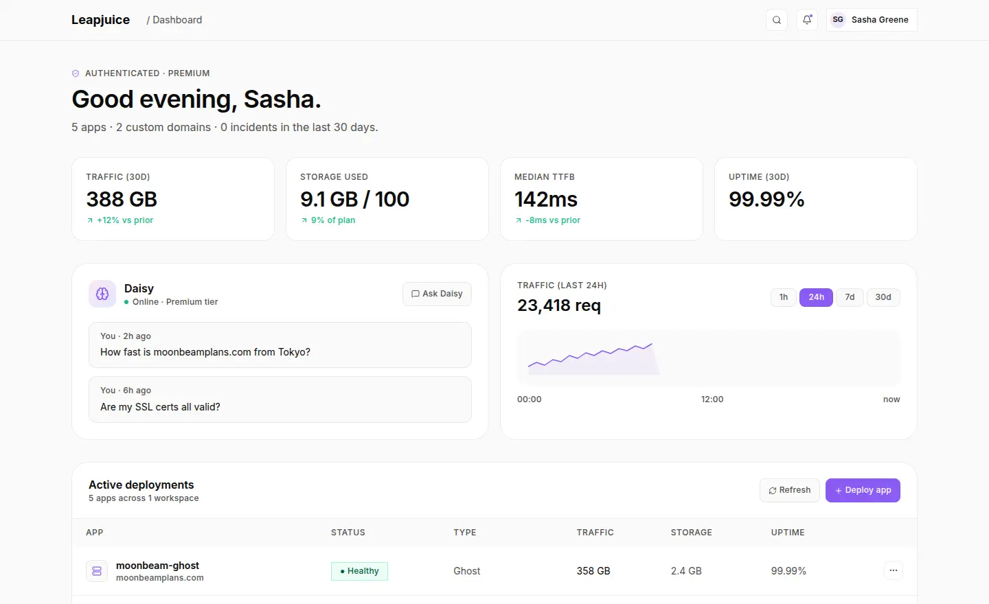
Task: Click the traffic line chart
Action: click(x=709, y=358)
